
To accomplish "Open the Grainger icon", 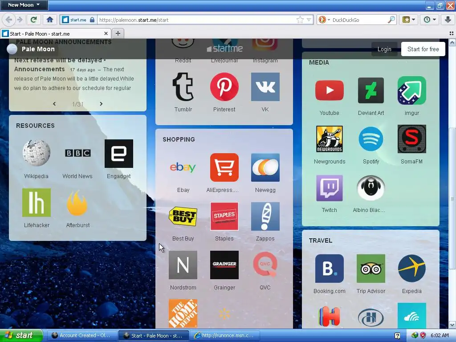I will click(x=224, y=265).
